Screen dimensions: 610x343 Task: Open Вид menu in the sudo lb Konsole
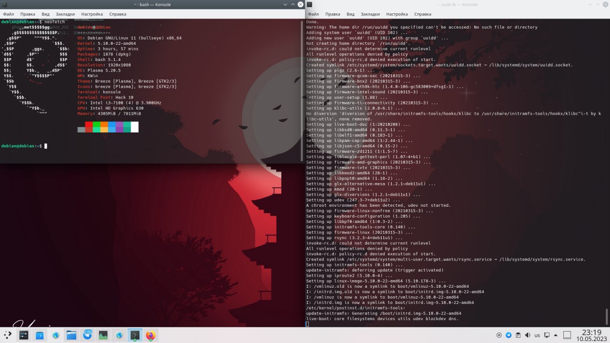point(350,14)
